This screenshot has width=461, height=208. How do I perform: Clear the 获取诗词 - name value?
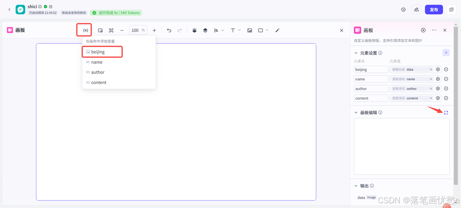pyautogui.click(x=431, y=79)
